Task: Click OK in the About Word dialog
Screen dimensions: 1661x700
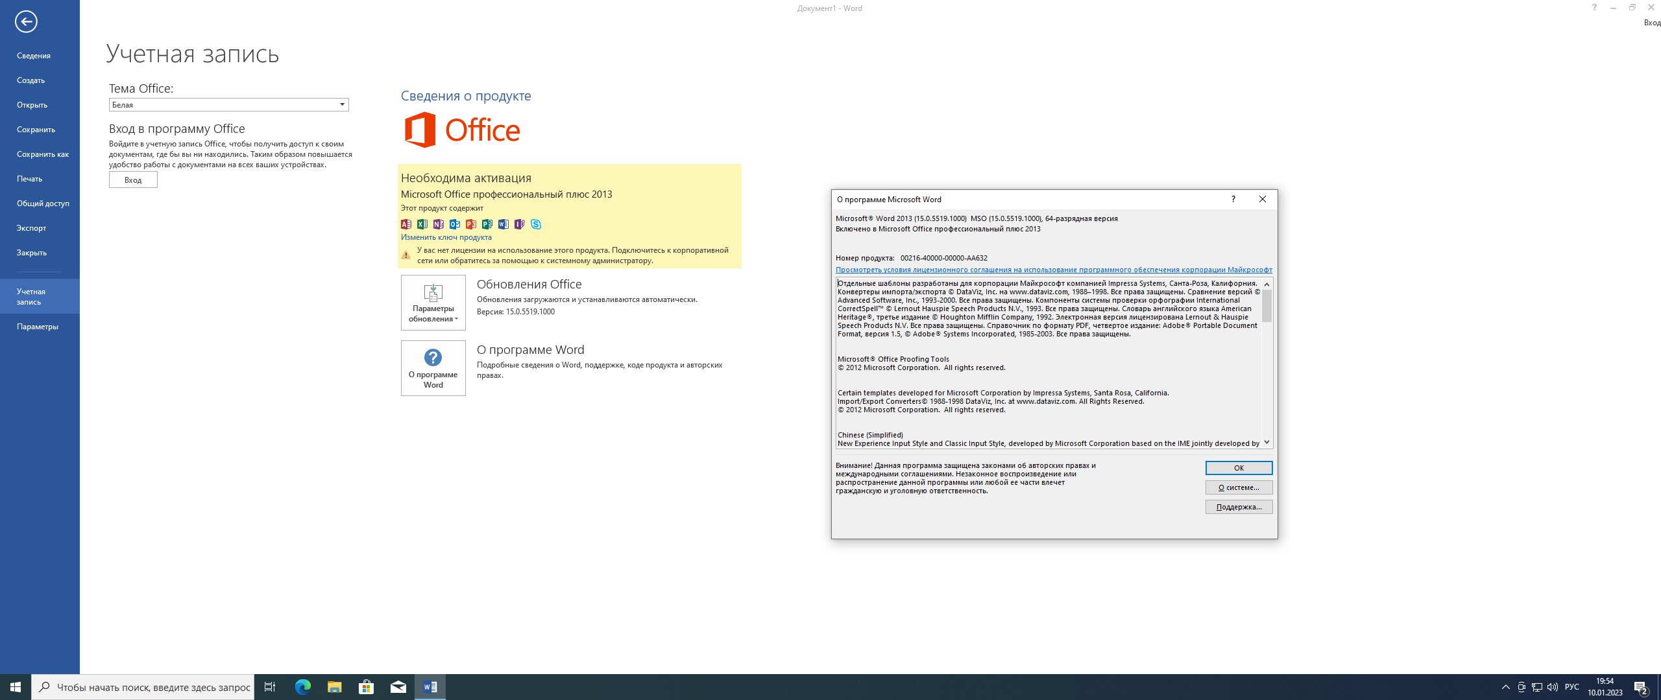Action: (x=1239, y=468)
